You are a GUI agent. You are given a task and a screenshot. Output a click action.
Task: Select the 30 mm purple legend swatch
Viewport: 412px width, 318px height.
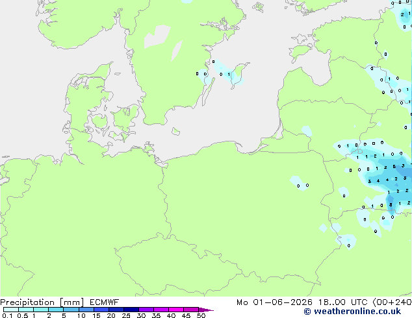(146, 310)
